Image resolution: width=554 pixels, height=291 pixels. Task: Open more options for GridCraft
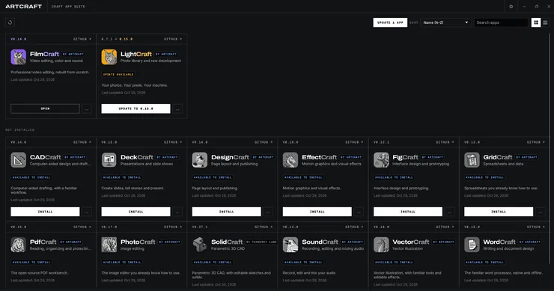click(x=541, y=212)
